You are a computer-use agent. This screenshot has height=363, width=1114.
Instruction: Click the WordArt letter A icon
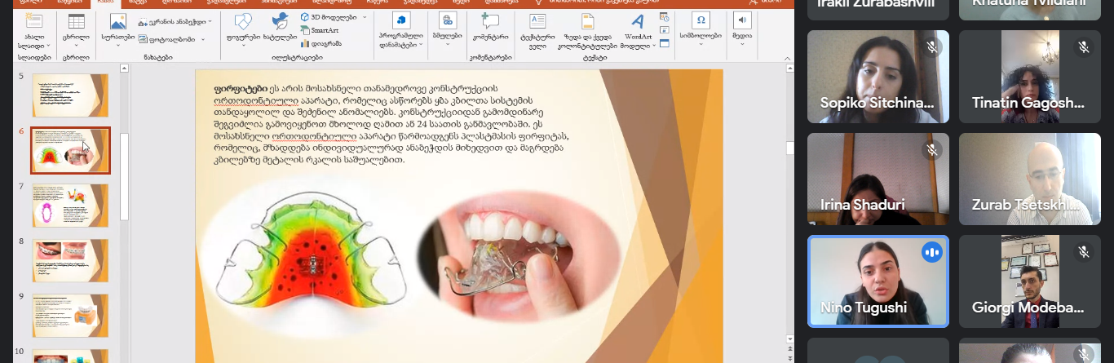(x=638, y=21)
